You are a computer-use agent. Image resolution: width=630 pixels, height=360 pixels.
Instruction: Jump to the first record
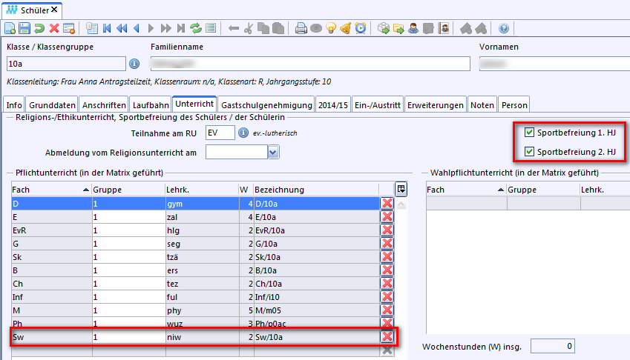(x=108, y=29)
